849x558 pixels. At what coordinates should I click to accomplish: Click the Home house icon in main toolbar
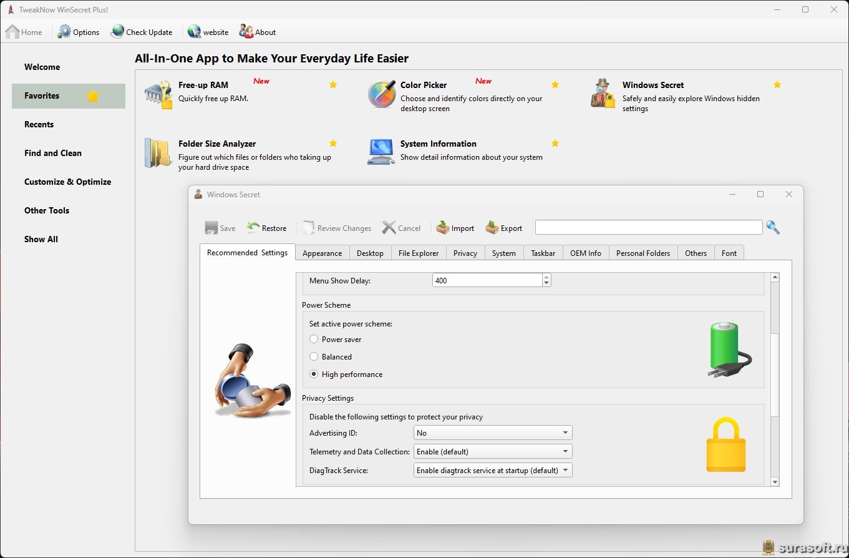12,32
